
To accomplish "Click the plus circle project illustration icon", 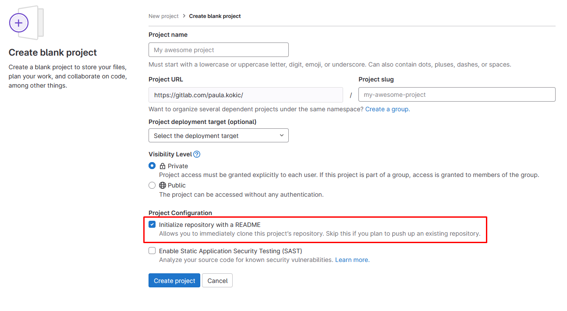I will [x=19, y=23].
